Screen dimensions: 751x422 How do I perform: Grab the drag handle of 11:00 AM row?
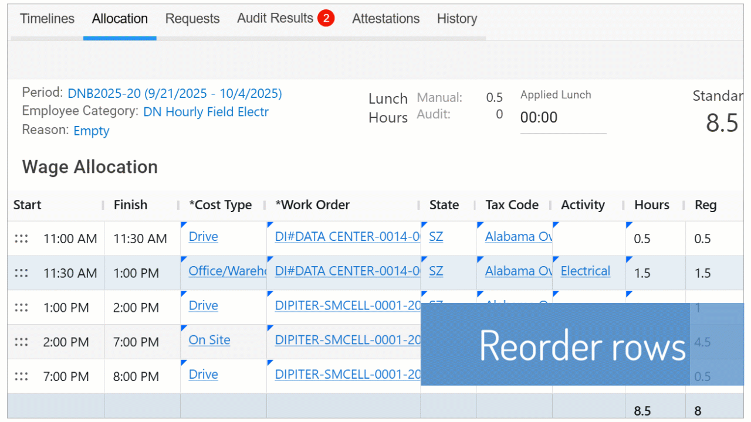[22, 239]
